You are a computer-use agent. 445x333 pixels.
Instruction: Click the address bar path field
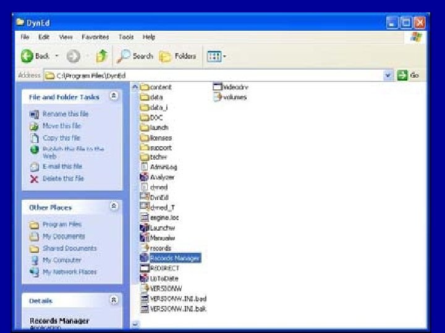[x=213, y=75]
